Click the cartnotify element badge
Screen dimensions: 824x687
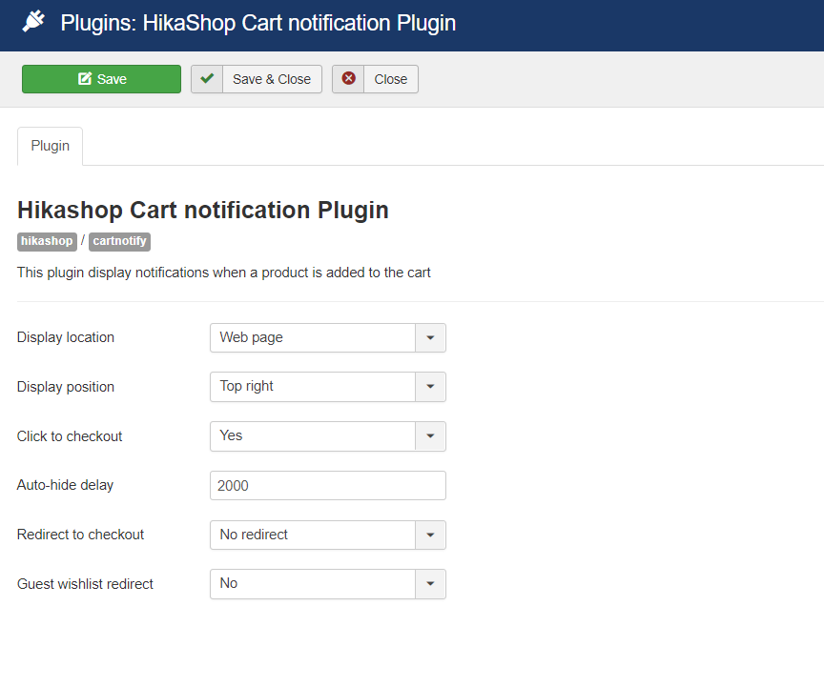coord(119,241)
